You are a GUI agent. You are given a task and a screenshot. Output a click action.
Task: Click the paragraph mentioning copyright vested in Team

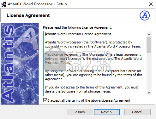point(93,44)
